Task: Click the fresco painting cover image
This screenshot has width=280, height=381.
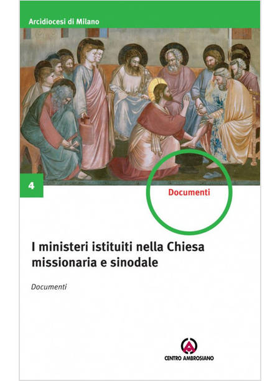Action: pyautogui.click(x=140, y=106)
